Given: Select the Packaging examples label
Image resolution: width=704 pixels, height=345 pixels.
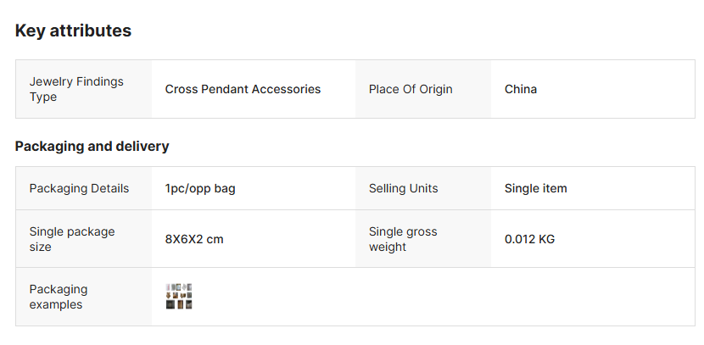Looking at the screenshot, I should 59,297.
